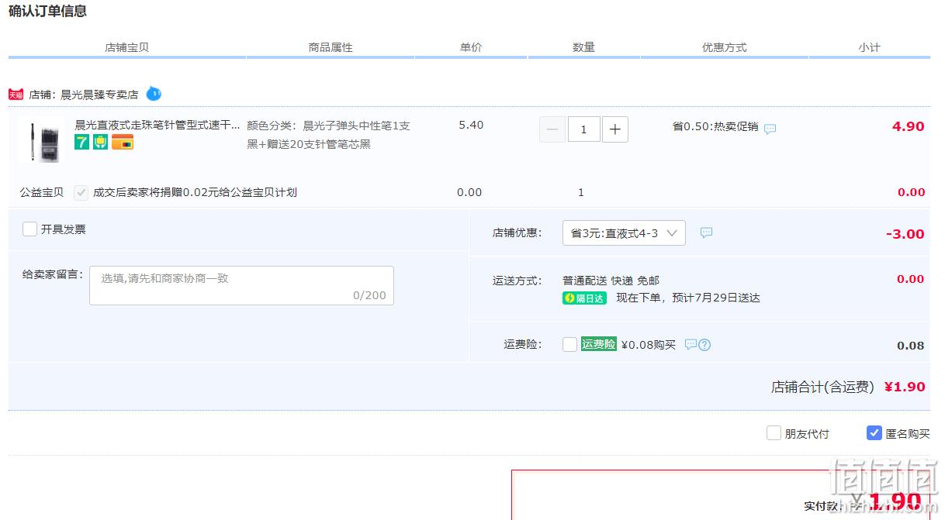The image size is (945, 520).
Task: Click the green 7-day return badge
Action: [x=82, y=142]
